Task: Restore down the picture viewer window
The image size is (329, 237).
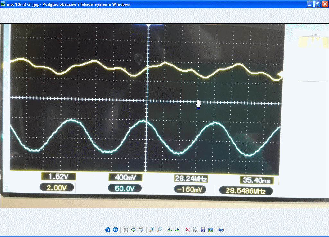Action: coord(317,4)
